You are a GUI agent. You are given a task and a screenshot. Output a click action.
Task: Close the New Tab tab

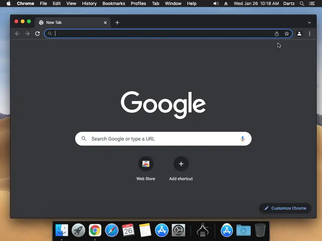(105, 23)
